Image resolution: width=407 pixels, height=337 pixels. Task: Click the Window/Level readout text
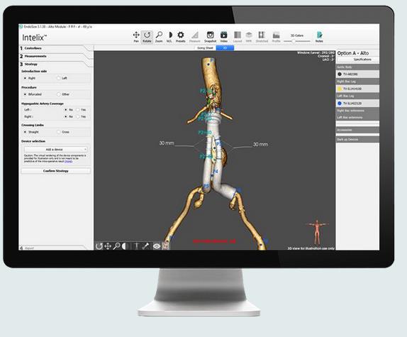[316, 53]
